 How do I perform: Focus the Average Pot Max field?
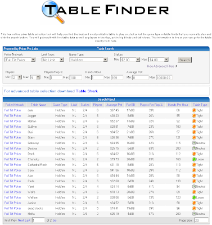click(164, 78)
